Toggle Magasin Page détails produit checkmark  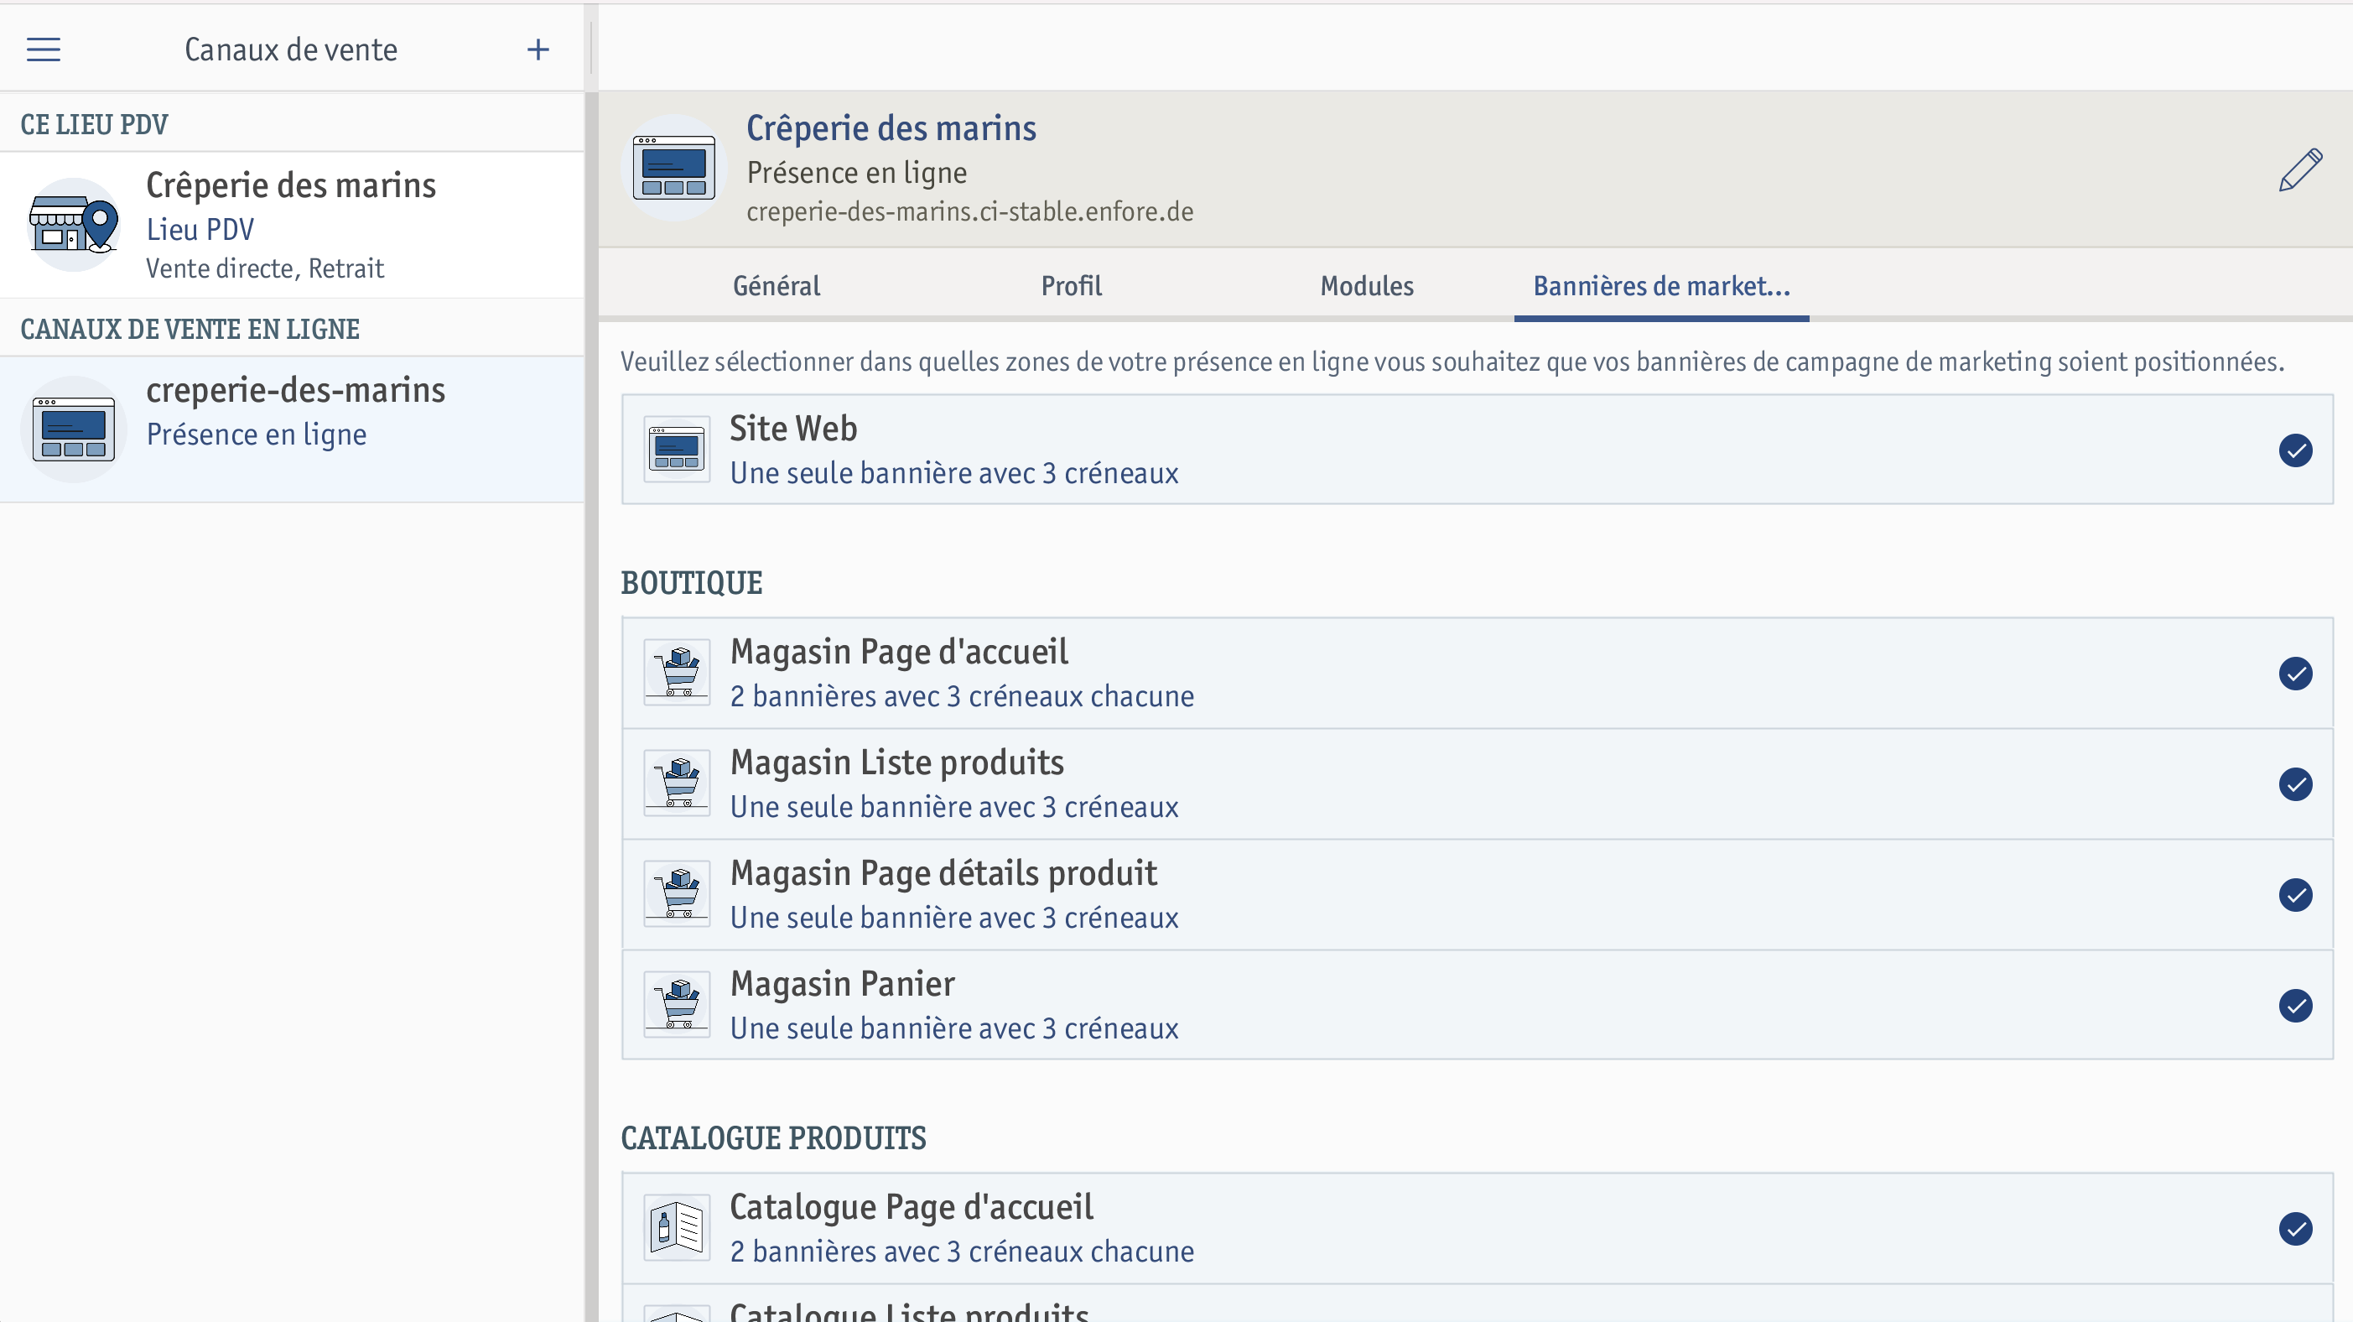2294,894
